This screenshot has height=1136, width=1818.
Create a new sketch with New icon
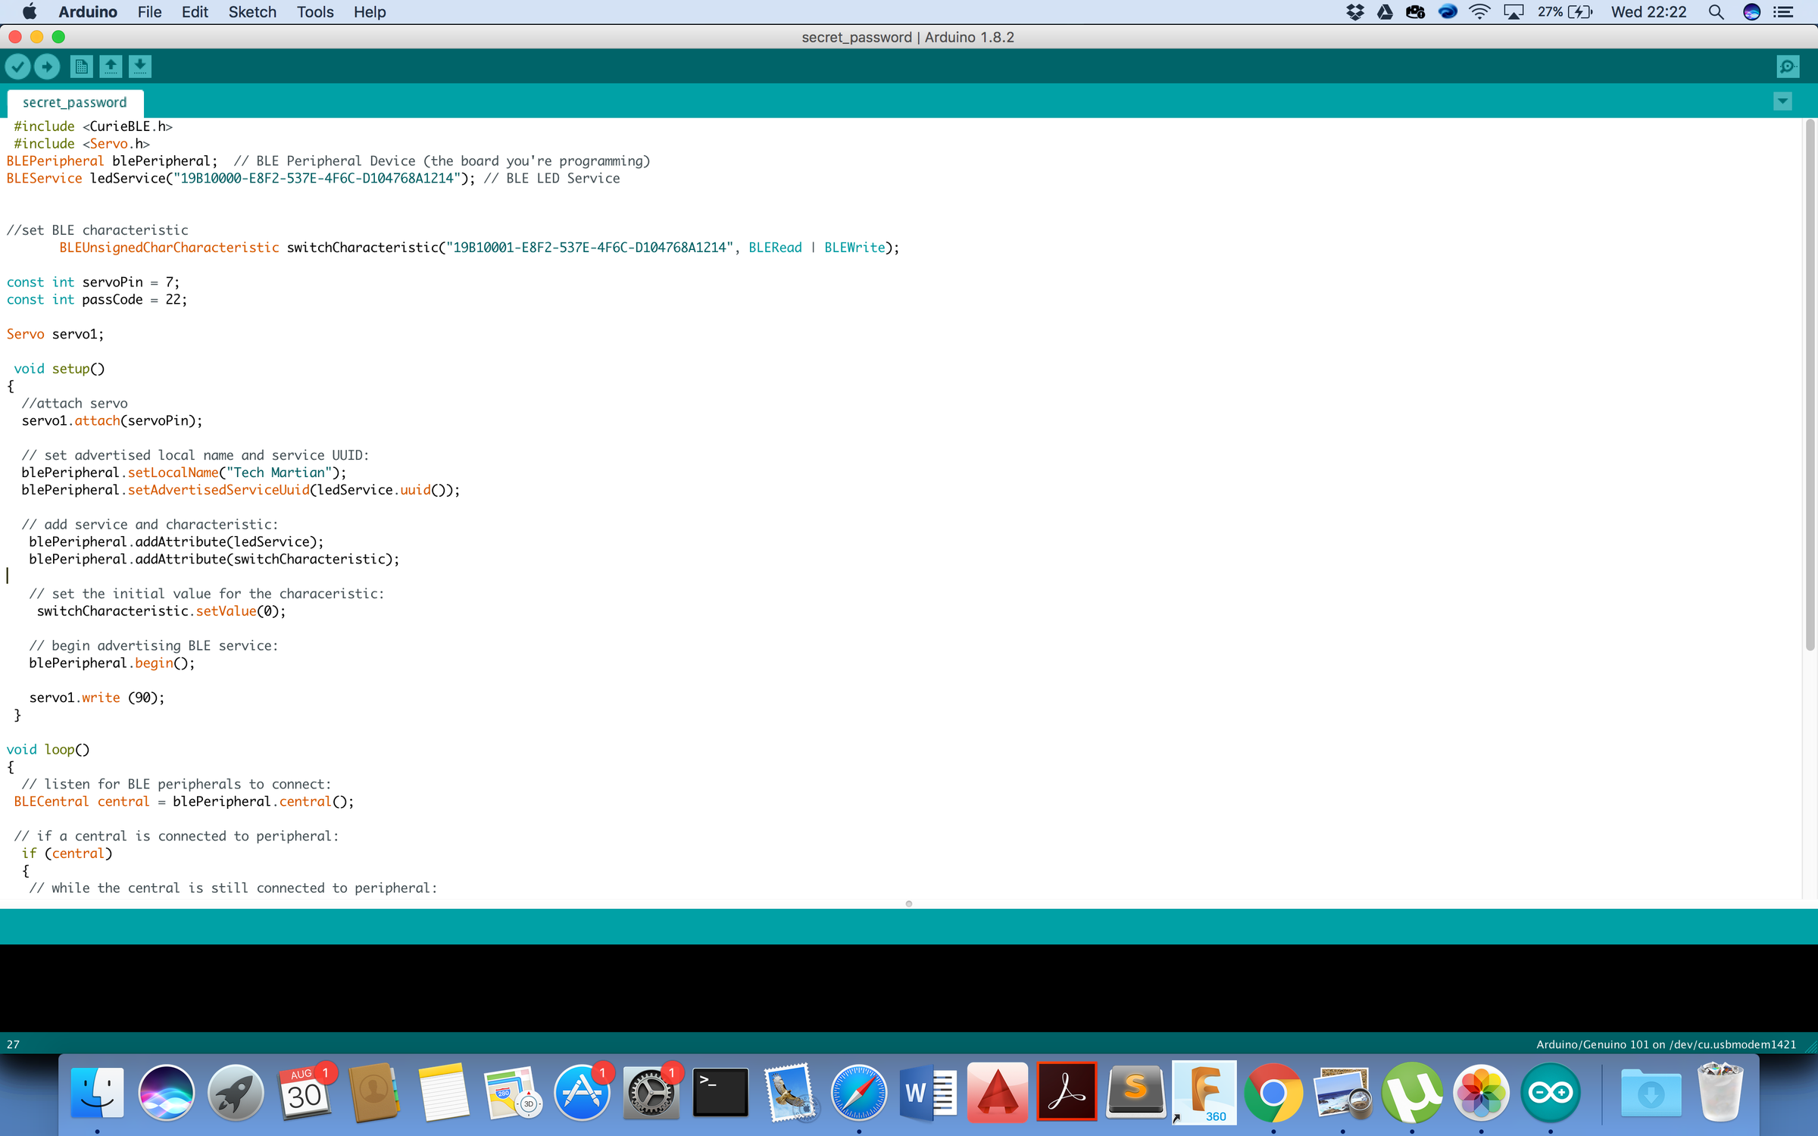coord(81,67)
